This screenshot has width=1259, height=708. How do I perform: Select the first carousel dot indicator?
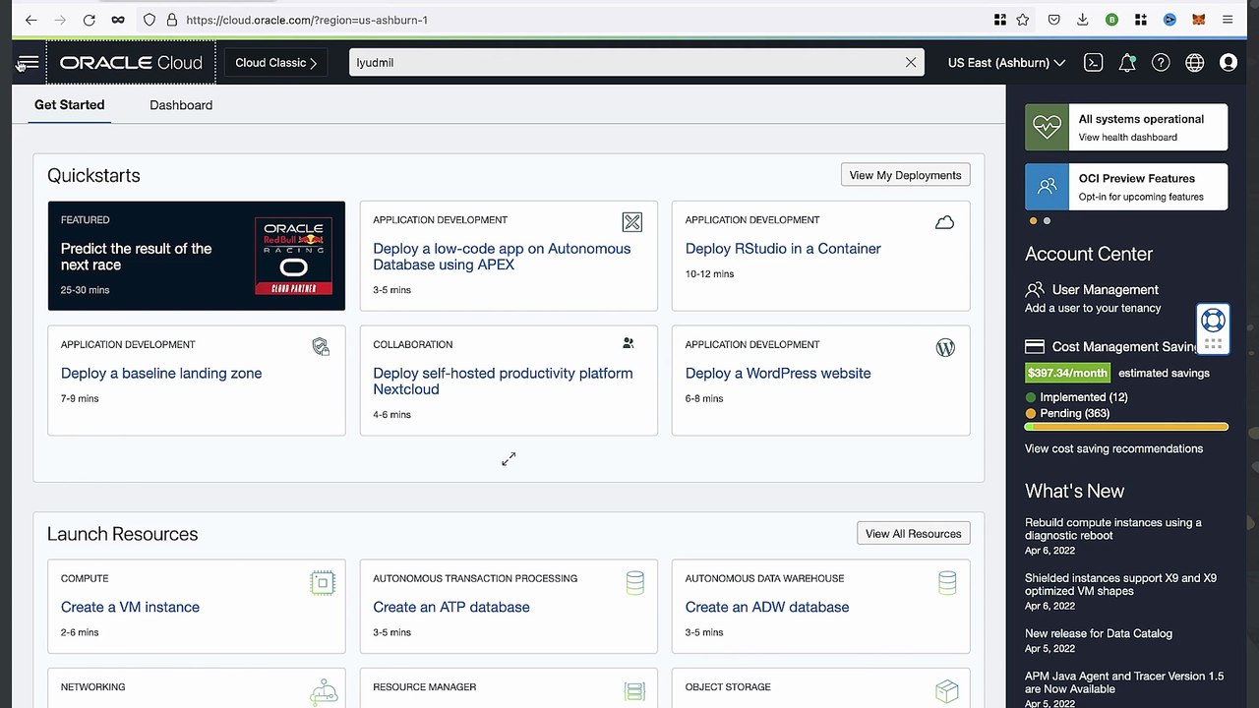pos(1033,221)
